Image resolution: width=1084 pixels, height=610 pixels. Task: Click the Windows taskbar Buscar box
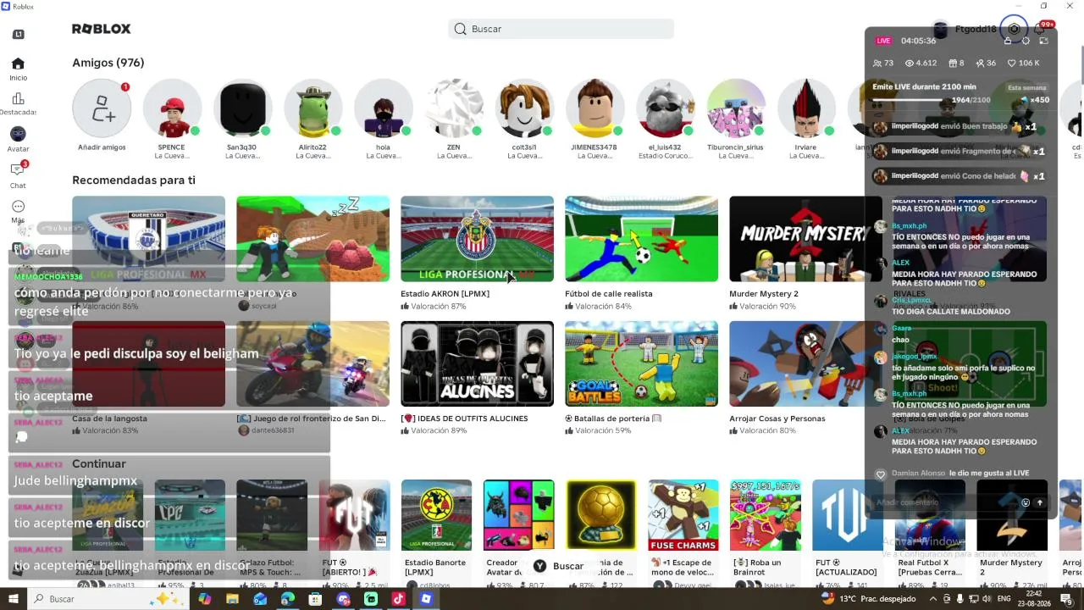(x=108, y=599)
